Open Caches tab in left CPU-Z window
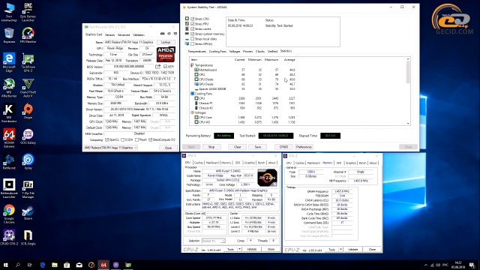 (198, 163)
